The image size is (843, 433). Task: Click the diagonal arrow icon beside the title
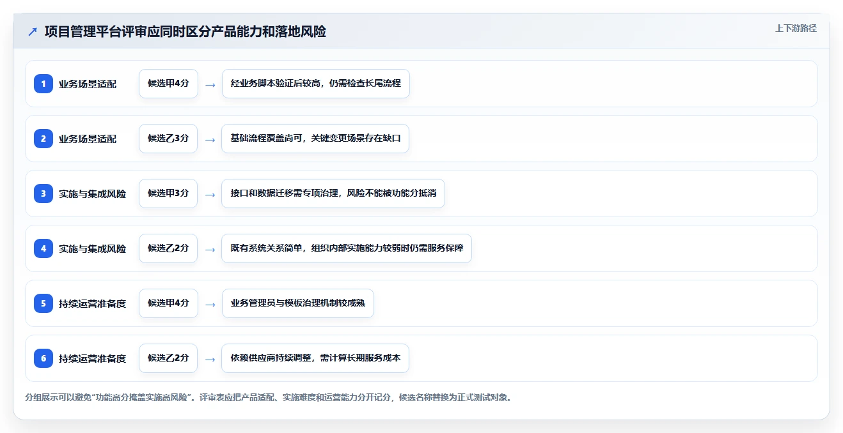point(33,32)
